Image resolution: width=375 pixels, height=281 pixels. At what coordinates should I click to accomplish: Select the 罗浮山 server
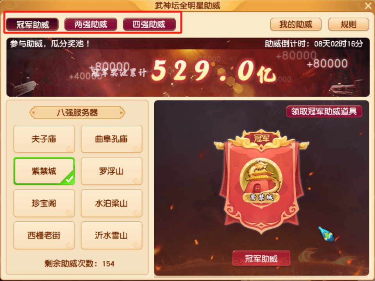111,171
